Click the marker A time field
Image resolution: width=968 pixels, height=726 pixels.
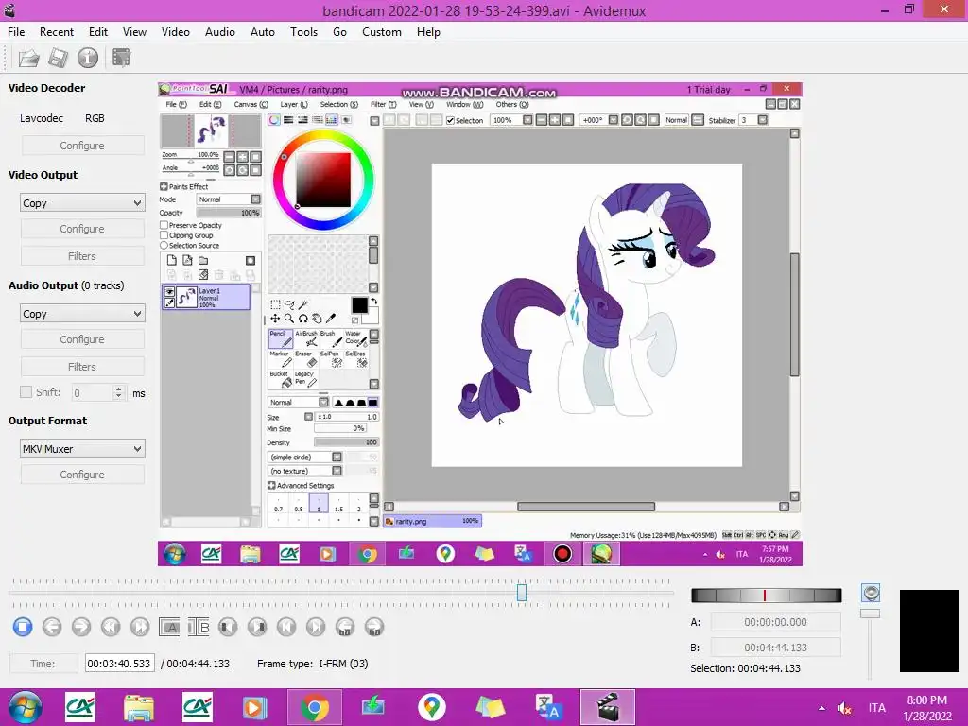775,622
